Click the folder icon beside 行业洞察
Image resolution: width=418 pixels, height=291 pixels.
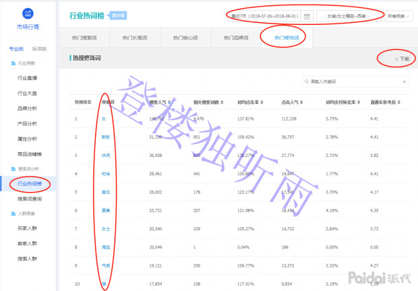coord(13,63)
